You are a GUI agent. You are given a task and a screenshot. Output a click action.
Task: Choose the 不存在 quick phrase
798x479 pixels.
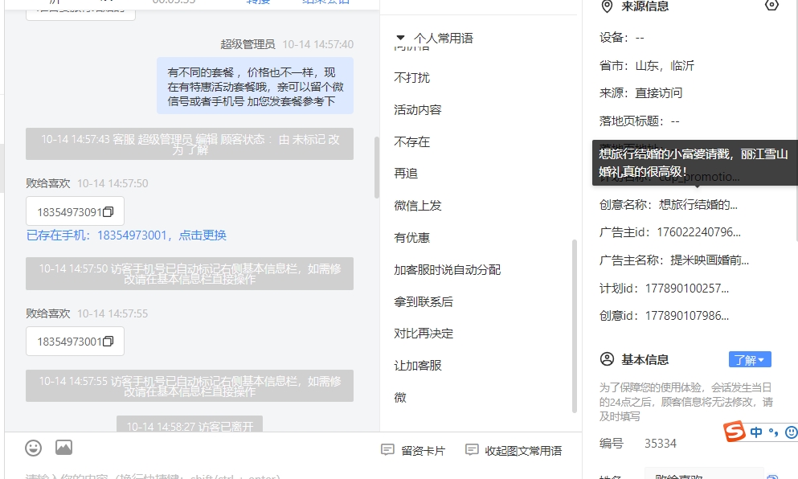point(411,141)
